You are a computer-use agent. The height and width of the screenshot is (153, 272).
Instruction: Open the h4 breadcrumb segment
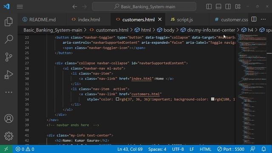pos(247,30)
